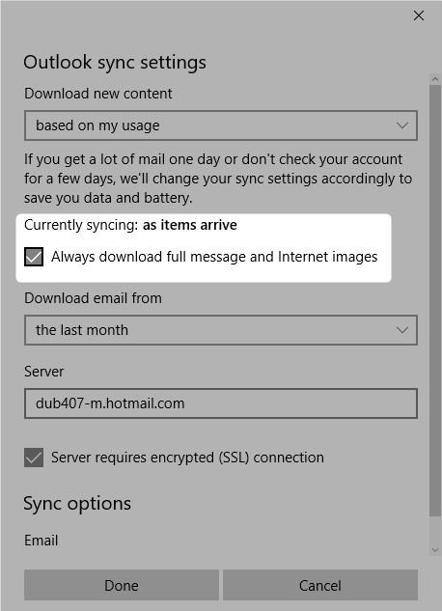This screenshot has width=442, height=611.
Task: Expand the 'the last month' dropdown
Action: click(x=221, y=330)
